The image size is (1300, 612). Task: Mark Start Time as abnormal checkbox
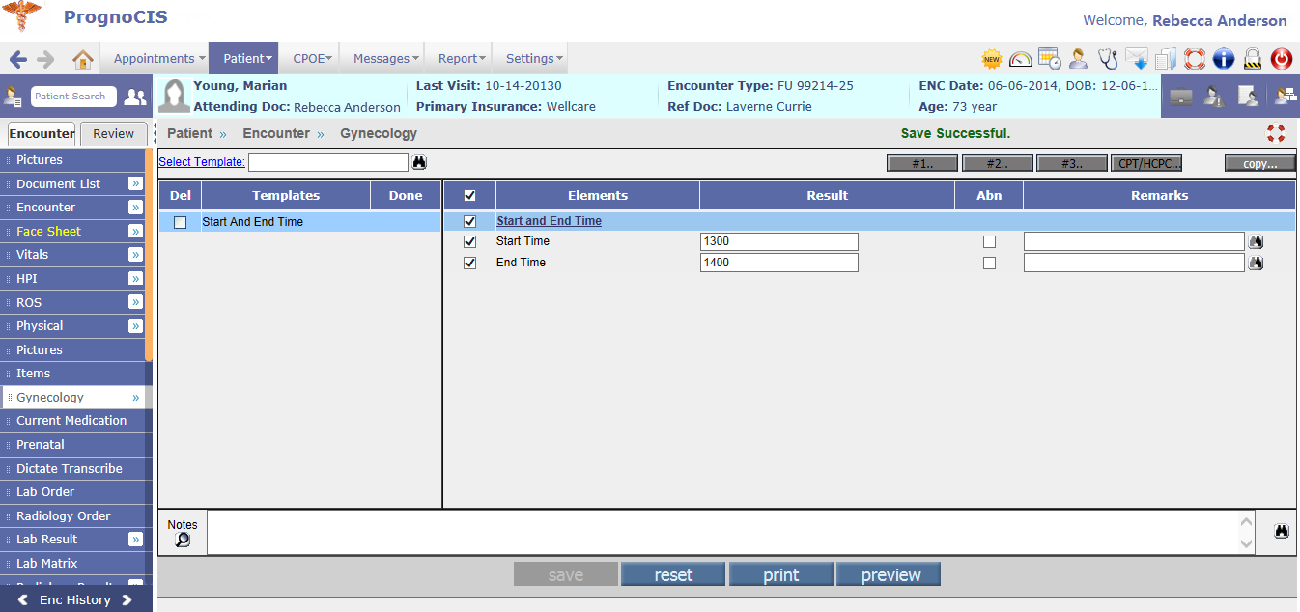989,241
